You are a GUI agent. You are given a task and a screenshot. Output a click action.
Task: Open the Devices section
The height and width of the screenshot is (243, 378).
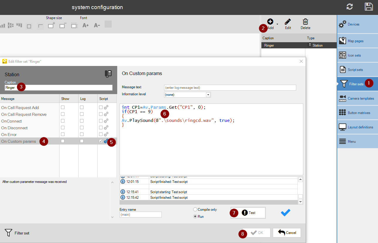click(357, 24)
